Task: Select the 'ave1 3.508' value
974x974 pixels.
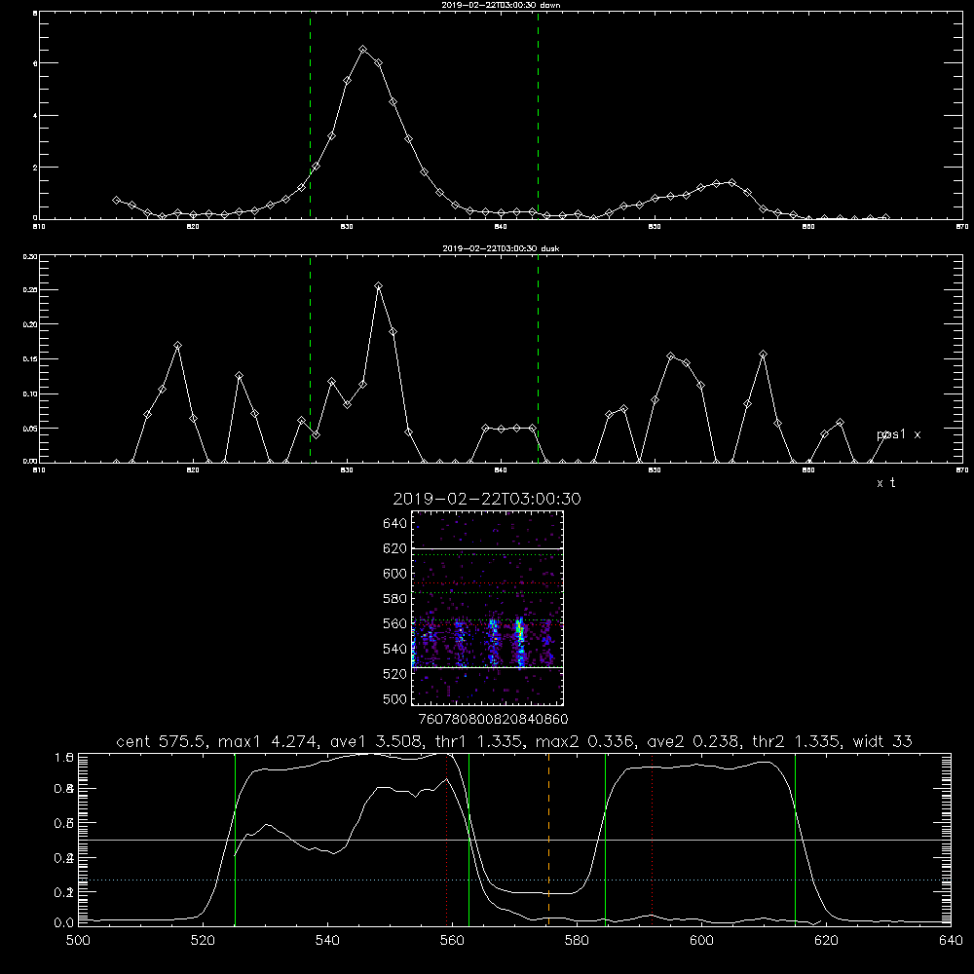Action: point(378,741)
